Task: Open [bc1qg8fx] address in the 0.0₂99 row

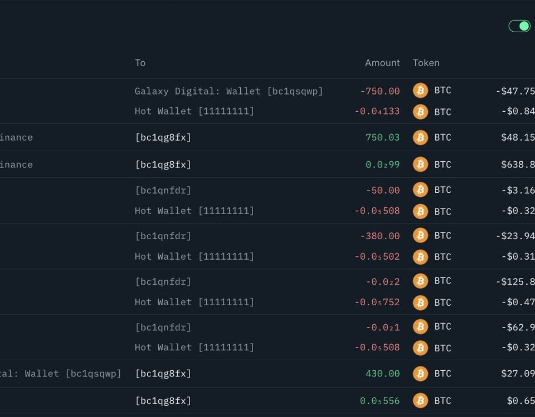Action: [163, 165]
